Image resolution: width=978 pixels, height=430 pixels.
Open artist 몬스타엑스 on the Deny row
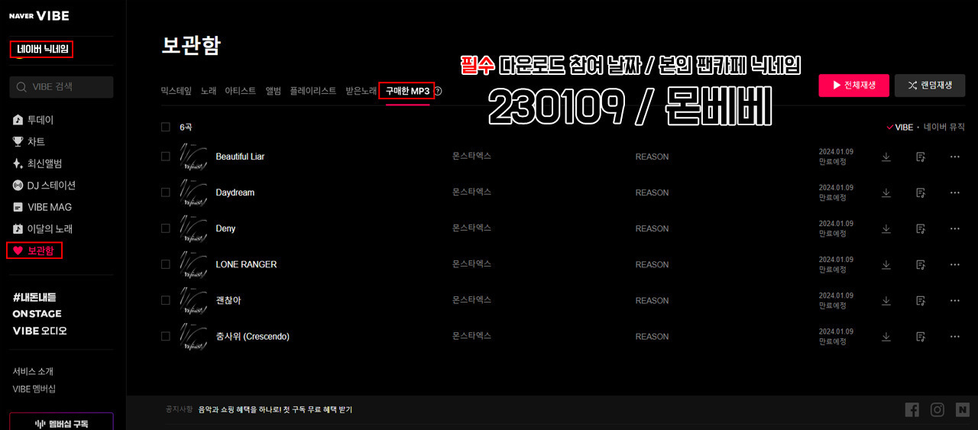pyautogui.click(x=471, y=228)
